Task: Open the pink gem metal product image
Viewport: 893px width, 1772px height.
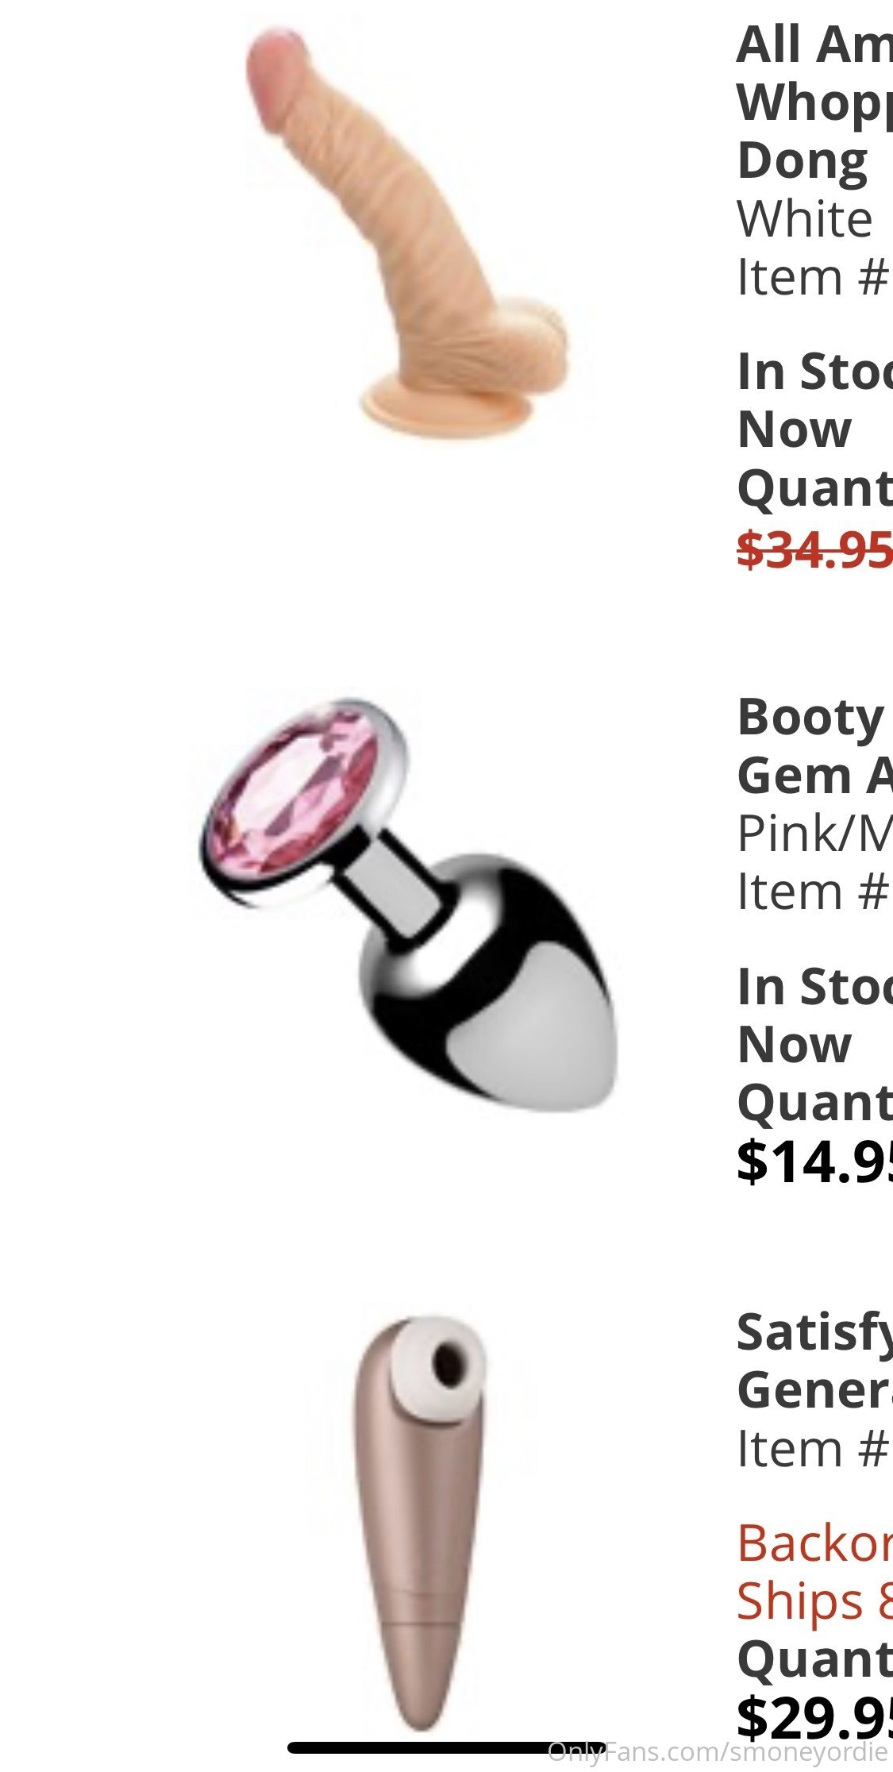Action: 407,905
